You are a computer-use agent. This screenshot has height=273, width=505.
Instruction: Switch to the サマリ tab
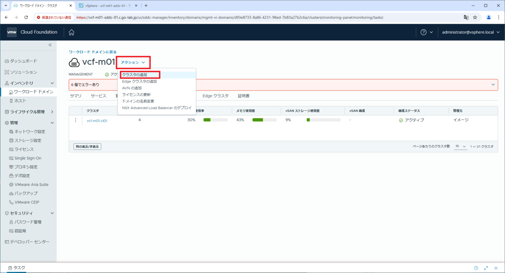pos(76,96)
